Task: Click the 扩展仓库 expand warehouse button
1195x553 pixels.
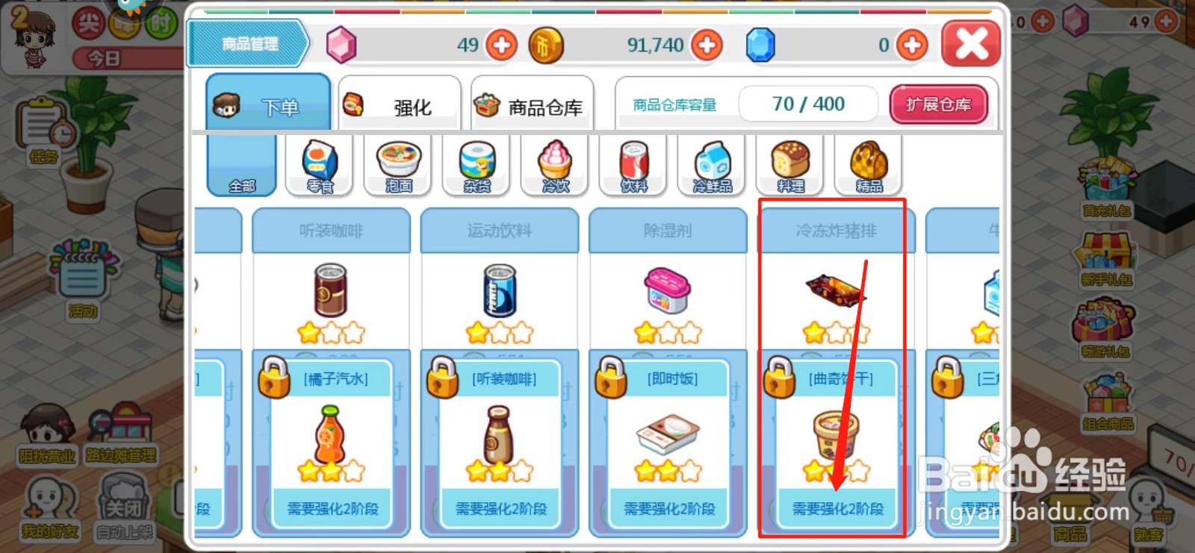Action: point(939,104)
